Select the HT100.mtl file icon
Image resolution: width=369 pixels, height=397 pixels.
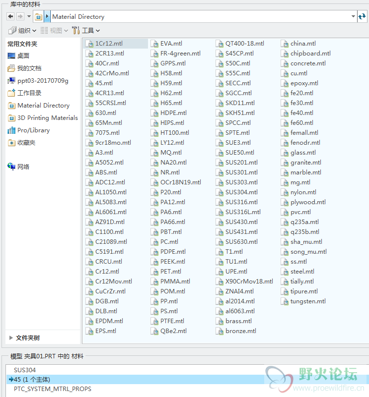154,133
